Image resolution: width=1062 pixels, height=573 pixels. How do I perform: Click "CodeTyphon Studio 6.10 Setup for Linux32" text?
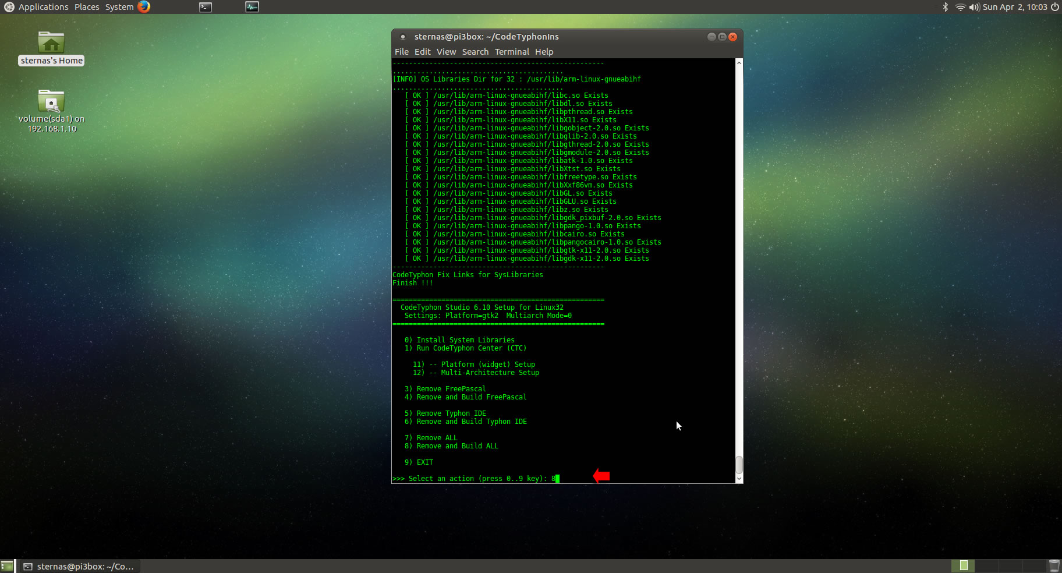482,307
